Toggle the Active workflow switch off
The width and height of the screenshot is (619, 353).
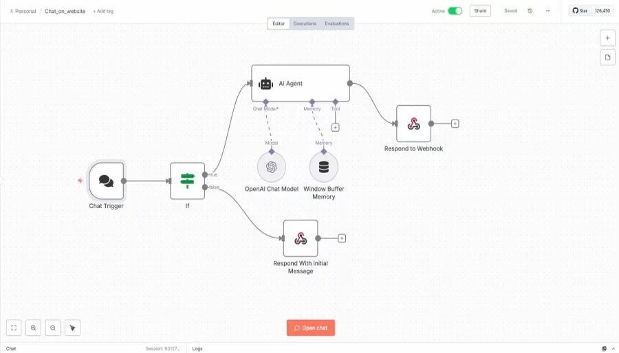[455, 11]
